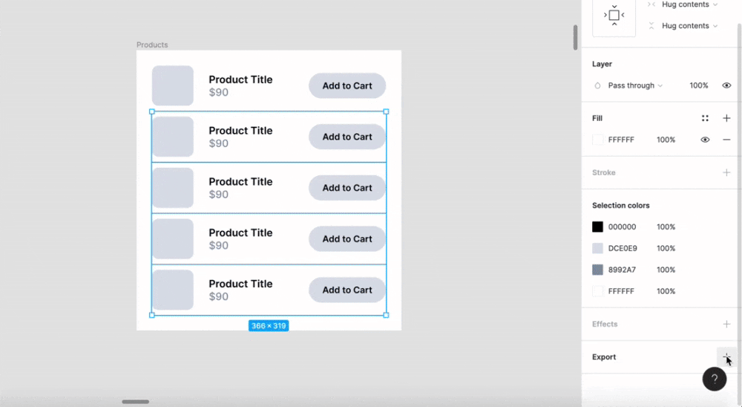Click the 000000 selection color swatch
The image size is (742, 407).
coord(597,227)
